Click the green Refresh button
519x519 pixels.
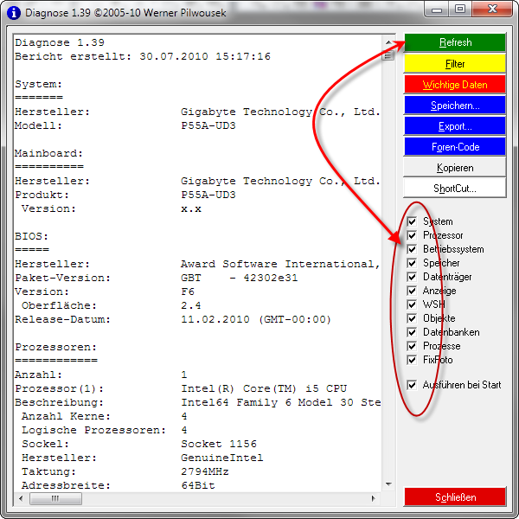coord(455,42)
